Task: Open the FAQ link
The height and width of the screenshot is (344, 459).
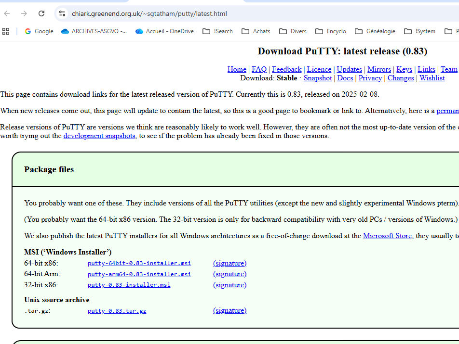Action: pos(259,69)
